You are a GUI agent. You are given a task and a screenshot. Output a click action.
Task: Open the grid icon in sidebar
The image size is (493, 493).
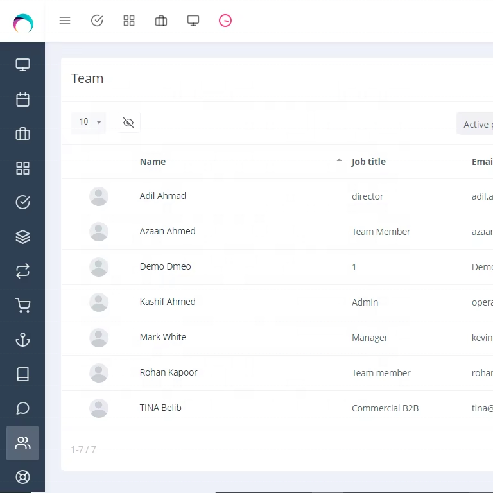click(22, 168)
